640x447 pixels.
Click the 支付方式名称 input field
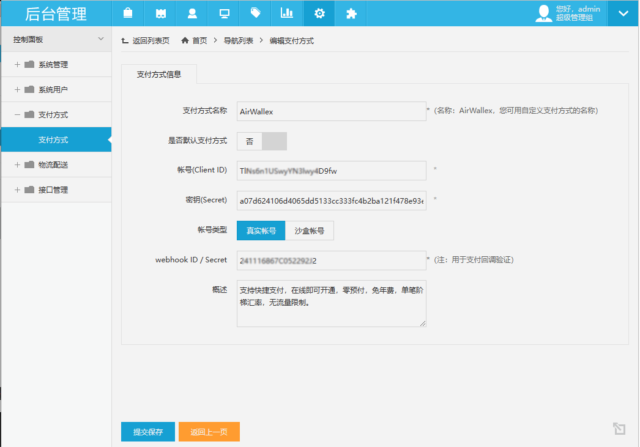click(x=332, y=111)
